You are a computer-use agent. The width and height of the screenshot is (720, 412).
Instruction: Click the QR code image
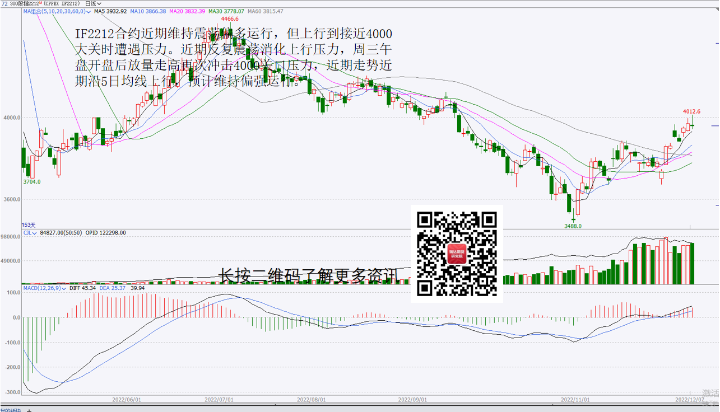pyautogui.click(x=457, y=254)
